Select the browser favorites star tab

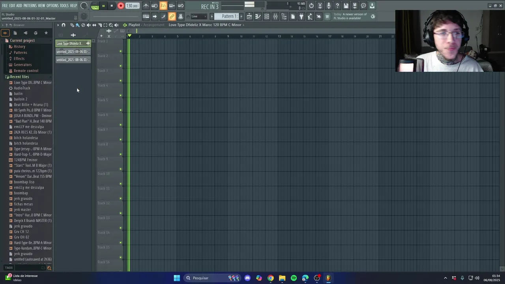[46, 33]
